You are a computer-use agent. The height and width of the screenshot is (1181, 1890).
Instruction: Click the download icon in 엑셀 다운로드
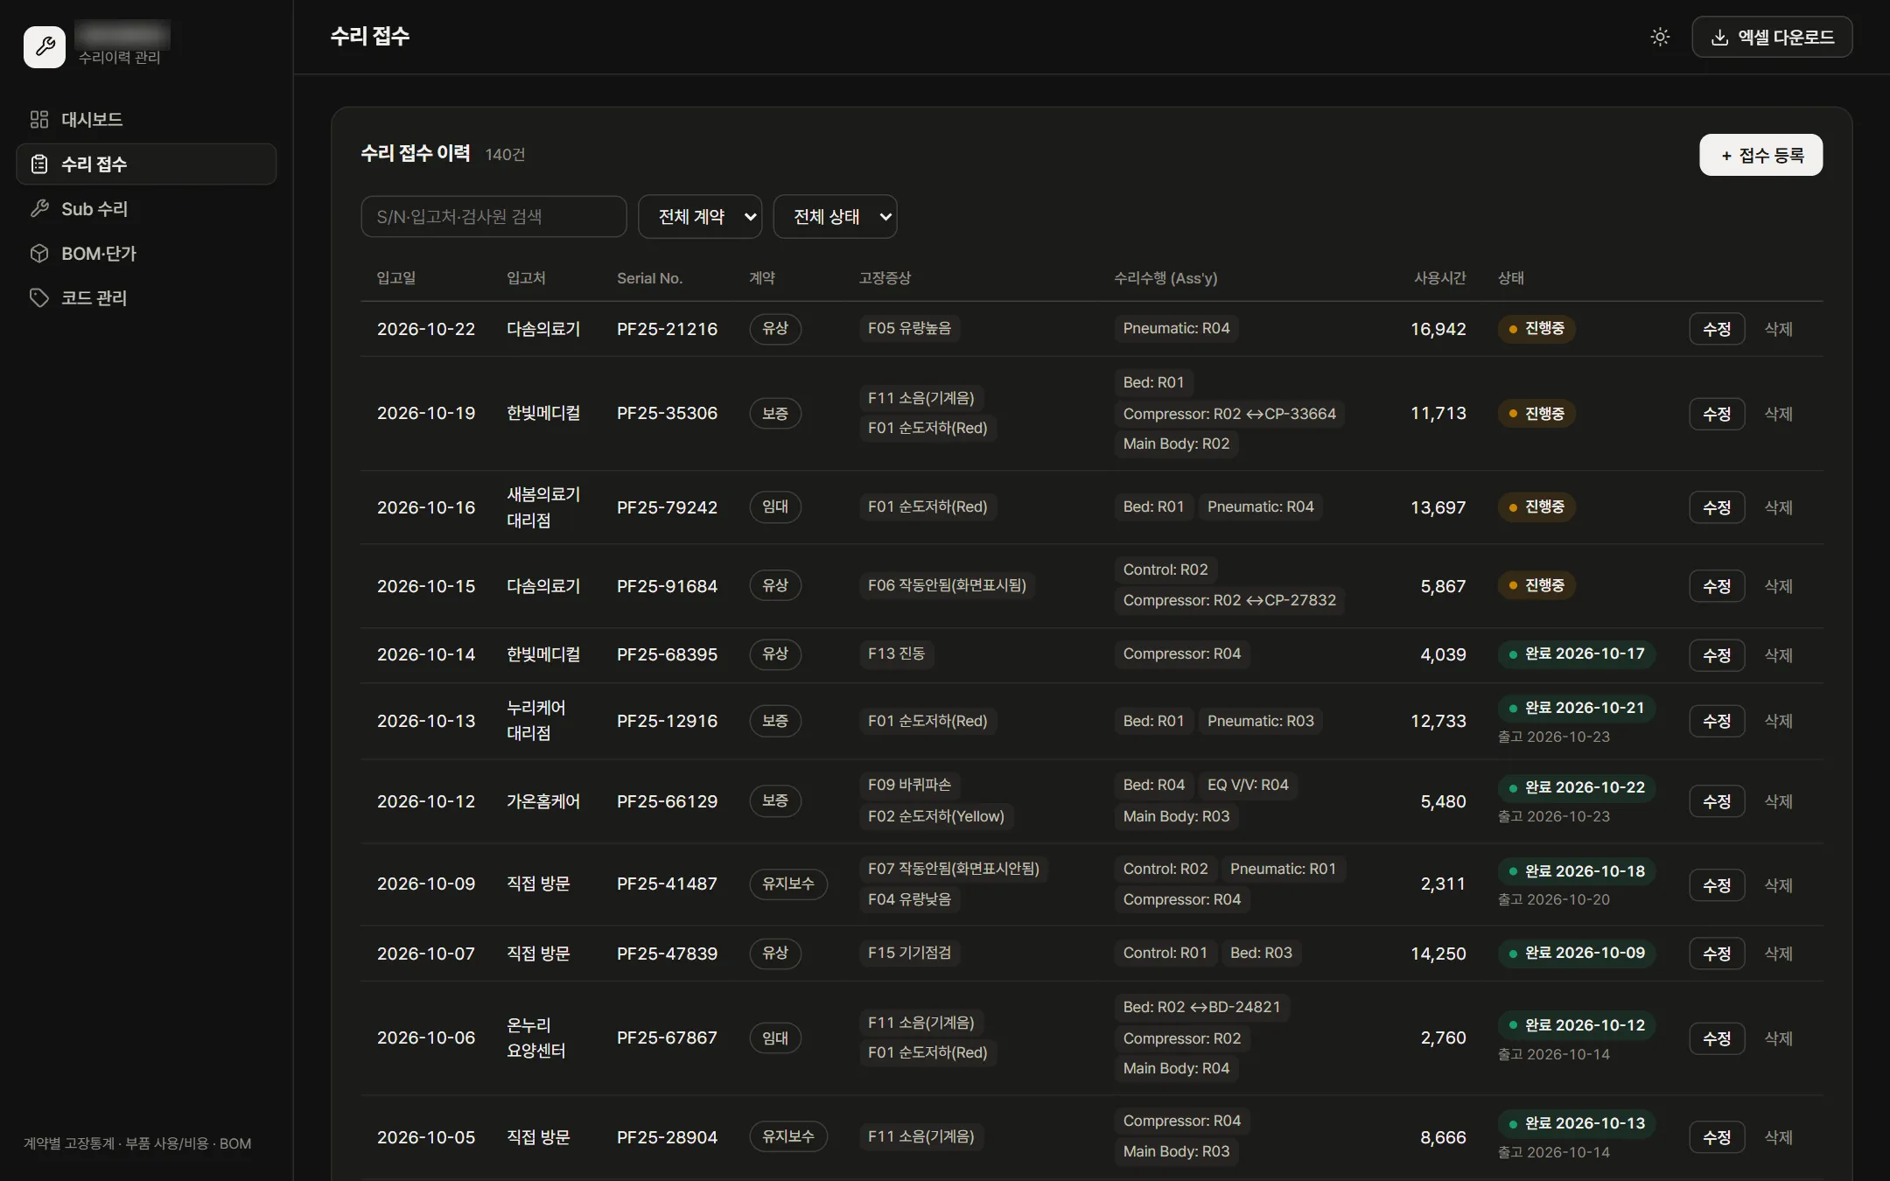tap(1719, 37)
